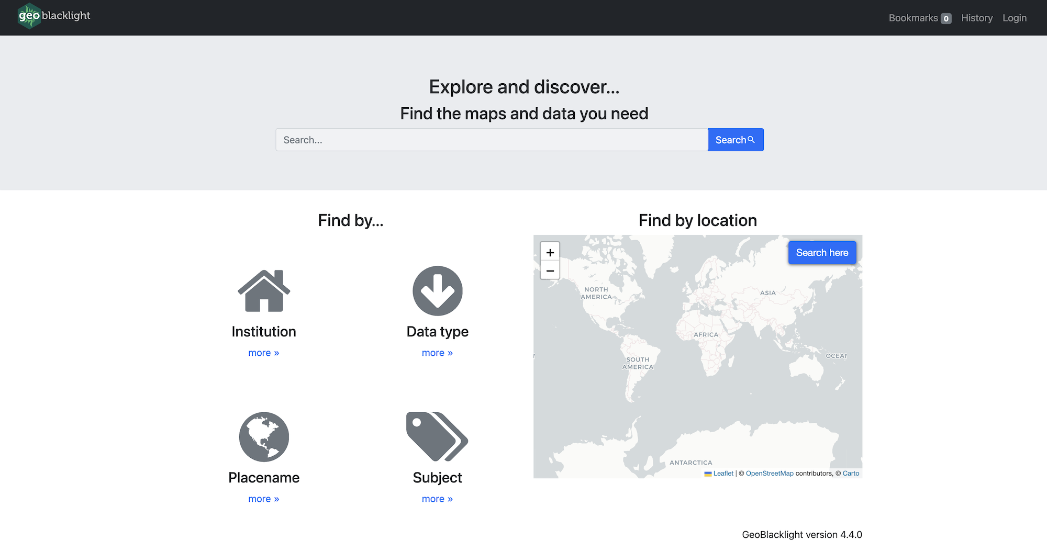Click the Search here button on the map
The image size is (1047, 552).
[x=822, y=252]
